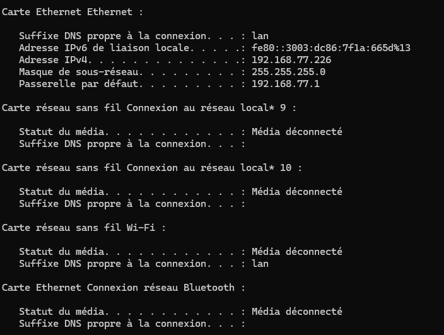Click the "lan" DNS suffix under Ethernet
This screenshot has width=444, height=335.
pyautogui.click(x=260, y=36)
